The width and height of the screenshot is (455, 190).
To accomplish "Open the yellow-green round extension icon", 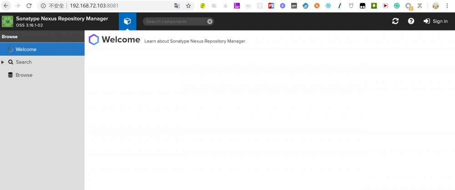I will tap(202, 5).
